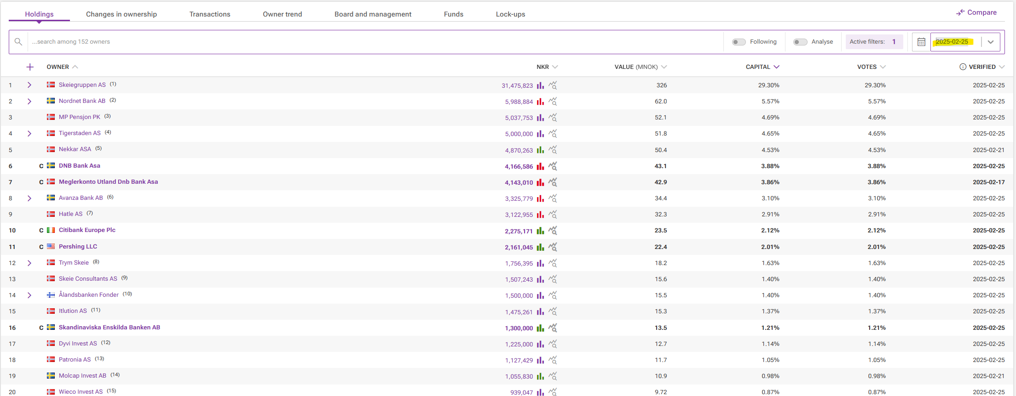Expand the Ålandsbanken Fonder row

pyautogui.click(x=29, y=295)
